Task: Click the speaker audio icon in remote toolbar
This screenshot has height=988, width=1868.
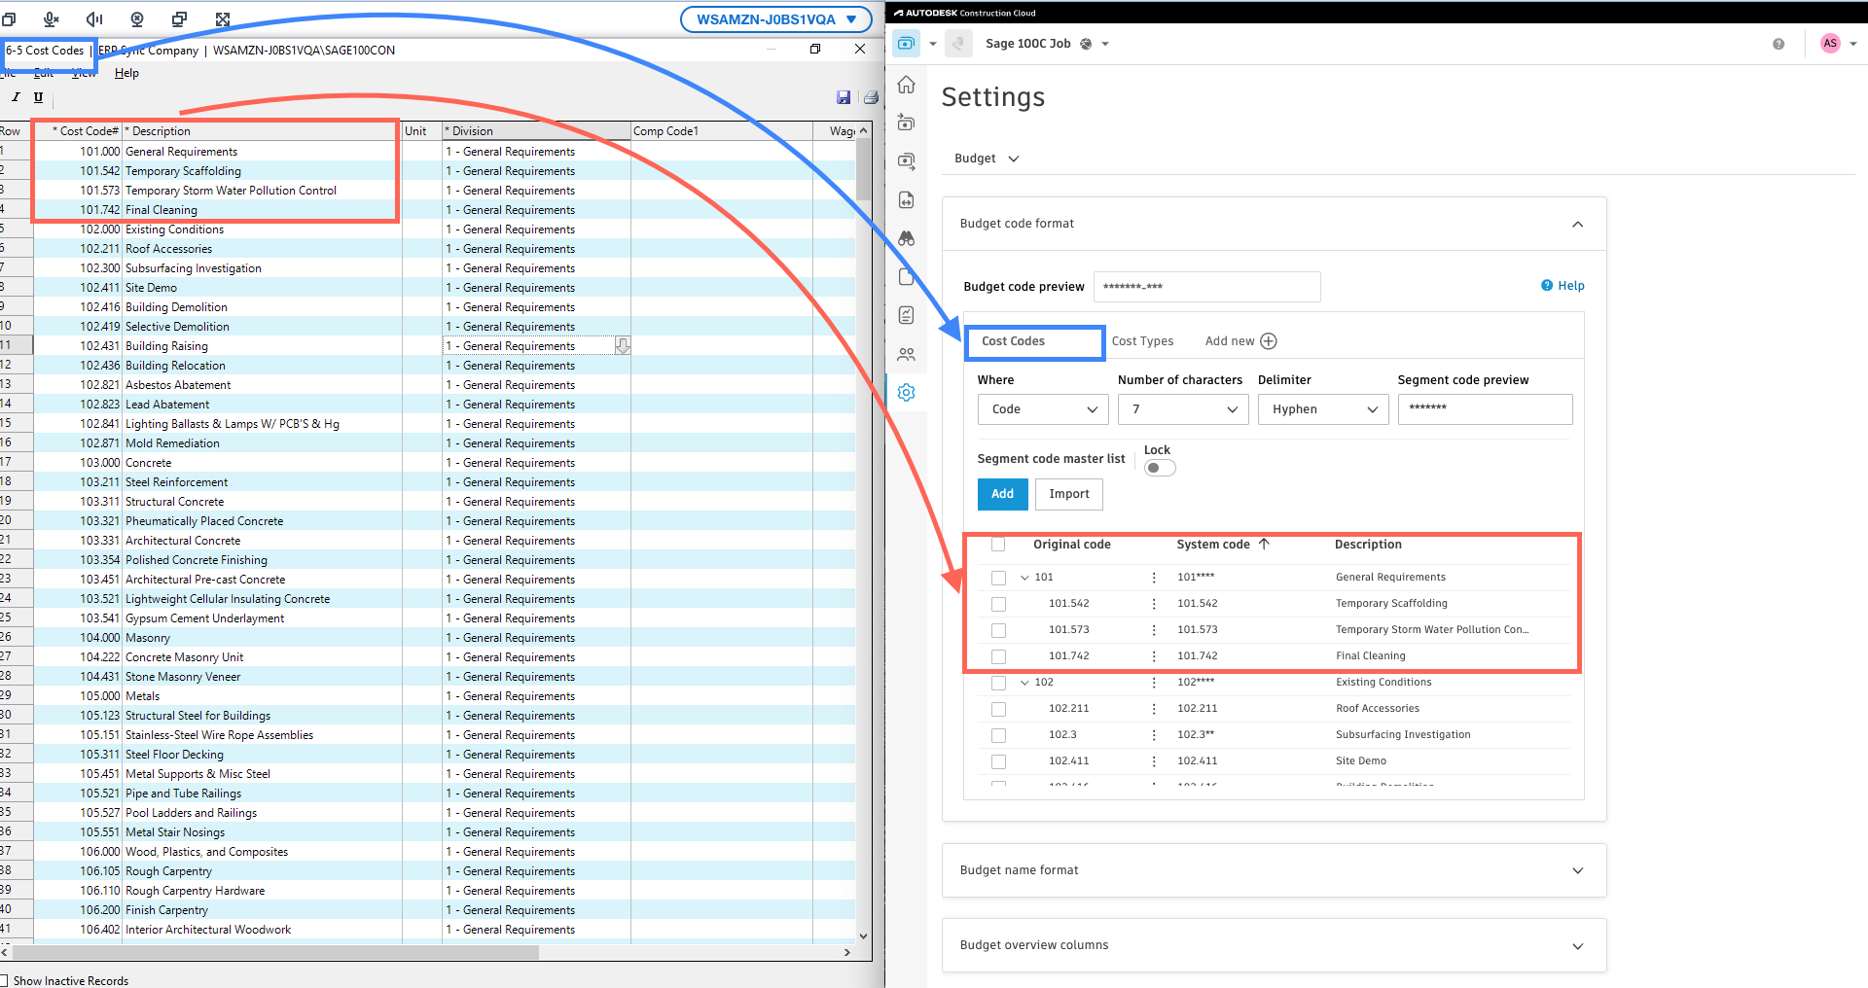Action: (x=94, y=18)
